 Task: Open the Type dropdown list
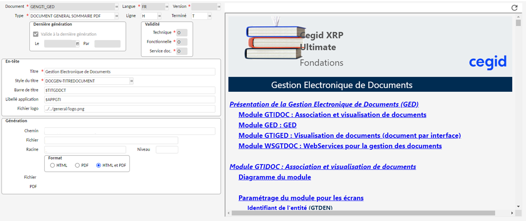117,16
